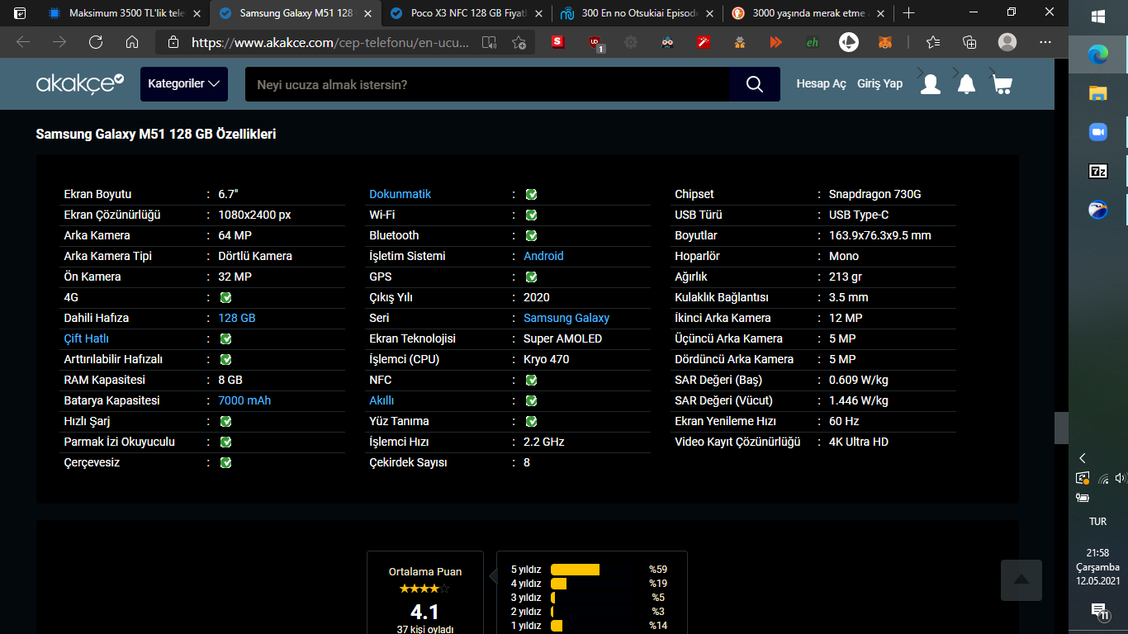Open the browser Home page
The height and width of the screenshot is (634, 1128).
[x=132, y=42]
